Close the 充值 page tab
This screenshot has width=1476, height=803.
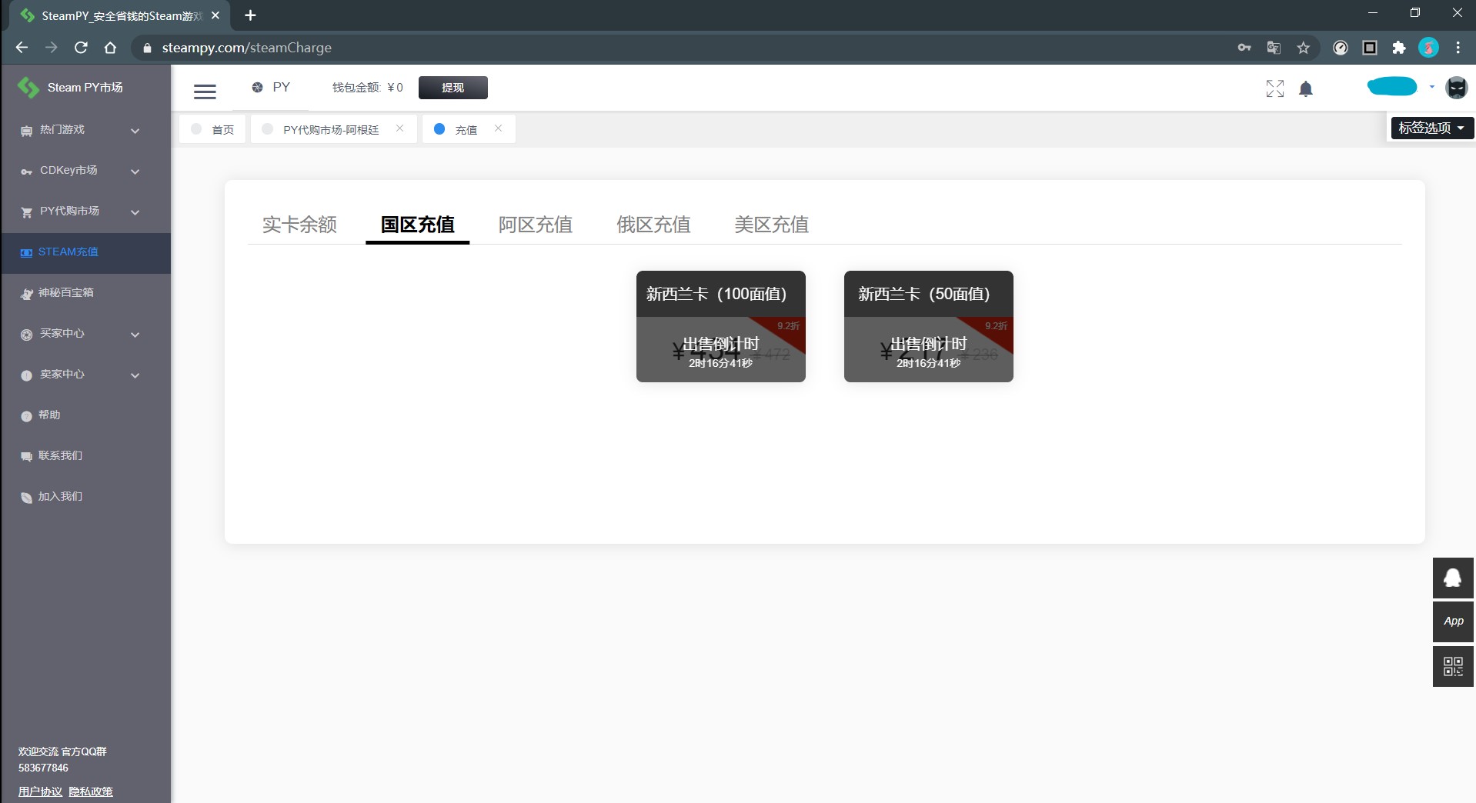[498, 128]
